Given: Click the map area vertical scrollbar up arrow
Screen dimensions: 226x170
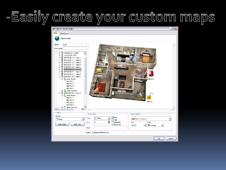Looking at the screenshot, I should point(174,44).
